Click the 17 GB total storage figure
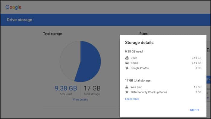 (92, 88)
